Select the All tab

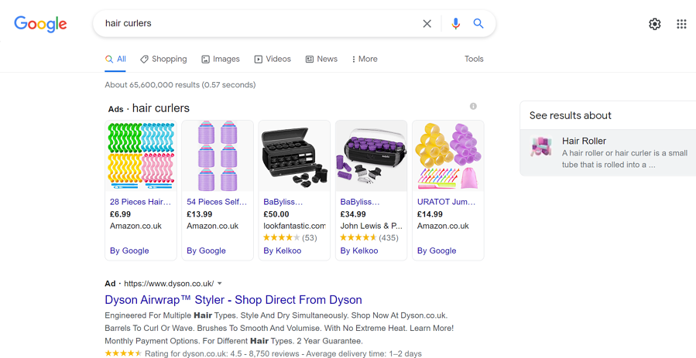coord(115,59)
